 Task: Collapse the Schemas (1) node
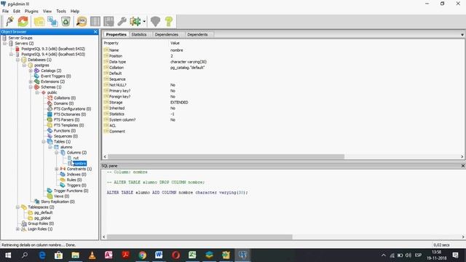coord(31,87)
